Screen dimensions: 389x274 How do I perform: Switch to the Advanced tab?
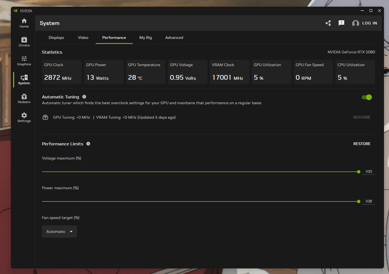(174, 38)
